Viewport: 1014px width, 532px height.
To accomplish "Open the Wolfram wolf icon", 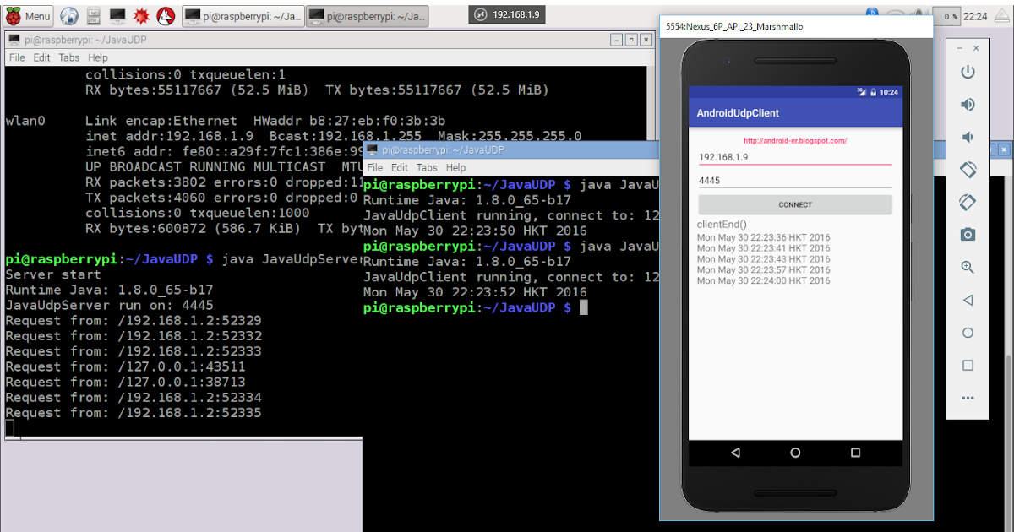I will [x=166, y=15].
